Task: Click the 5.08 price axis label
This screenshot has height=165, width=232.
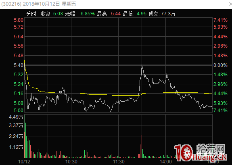Action: coord(19,103)
